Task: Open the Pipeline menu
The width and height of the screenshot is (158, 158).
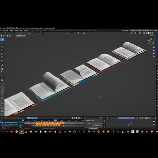Action: (x=26, y=30)
